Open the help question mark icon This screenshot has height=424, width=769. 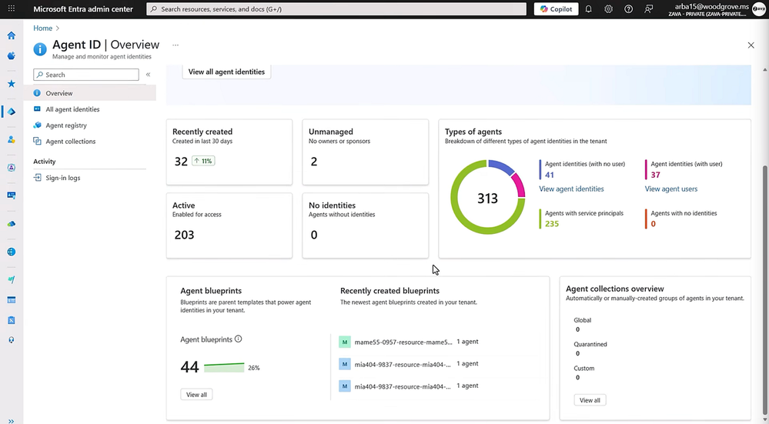628,8
